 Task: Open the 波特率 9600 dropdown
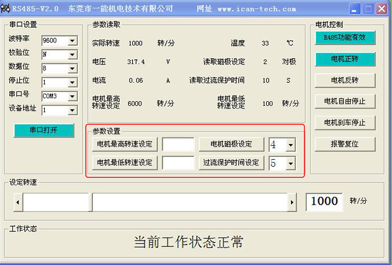tap(72, 41)
